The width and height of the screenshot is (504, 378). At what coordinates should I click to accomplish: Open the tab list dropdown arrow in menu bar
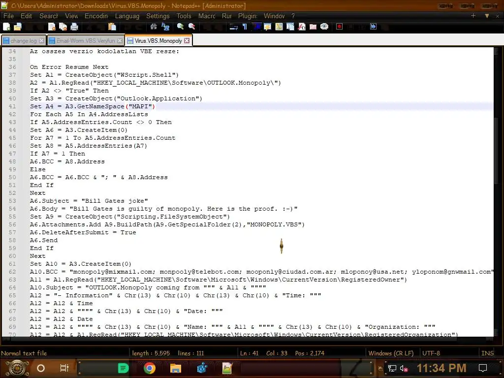(487, 16)
